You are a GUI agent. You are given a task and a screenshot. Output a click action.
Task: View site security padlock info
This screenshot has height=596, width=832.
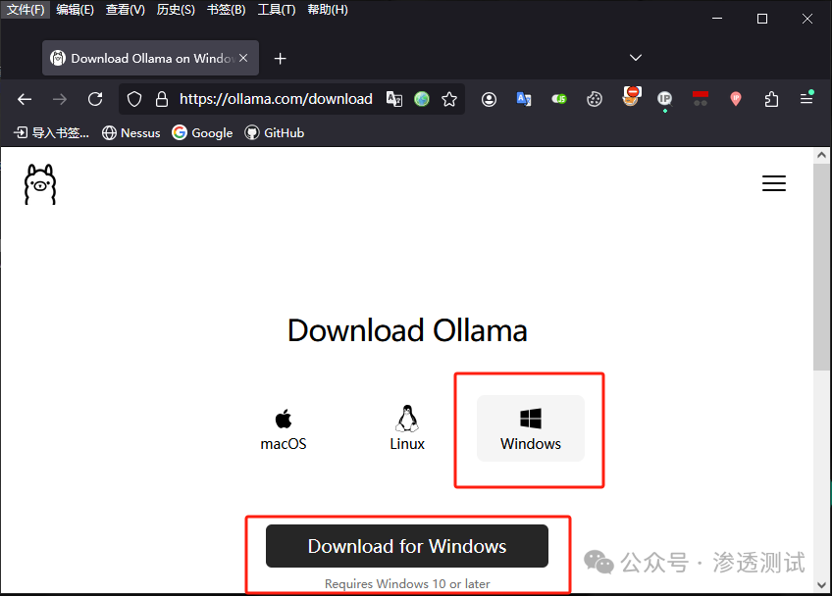pyautogui.click(x=161, y=99)
